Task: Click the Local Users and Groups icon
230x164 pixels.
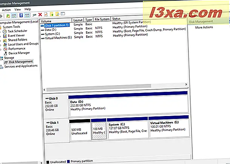Action: [x=5, y=45]
